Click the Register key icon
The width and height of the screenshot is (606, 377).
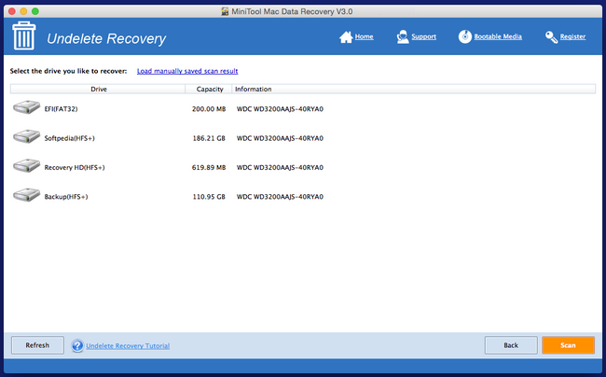[551, 37]
